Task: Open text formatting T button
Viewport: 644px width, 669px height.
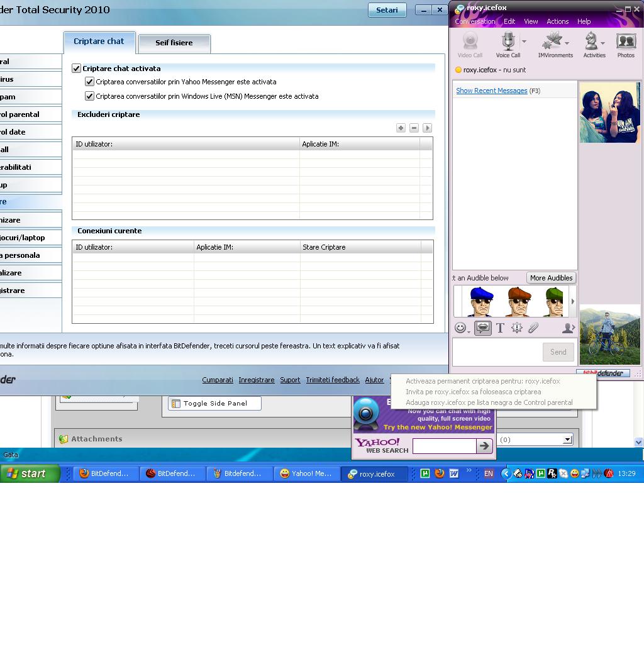Action: pos(500,328)
